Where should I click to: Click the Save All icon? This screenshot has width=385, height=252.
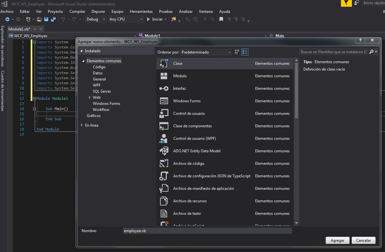[53, 19]
